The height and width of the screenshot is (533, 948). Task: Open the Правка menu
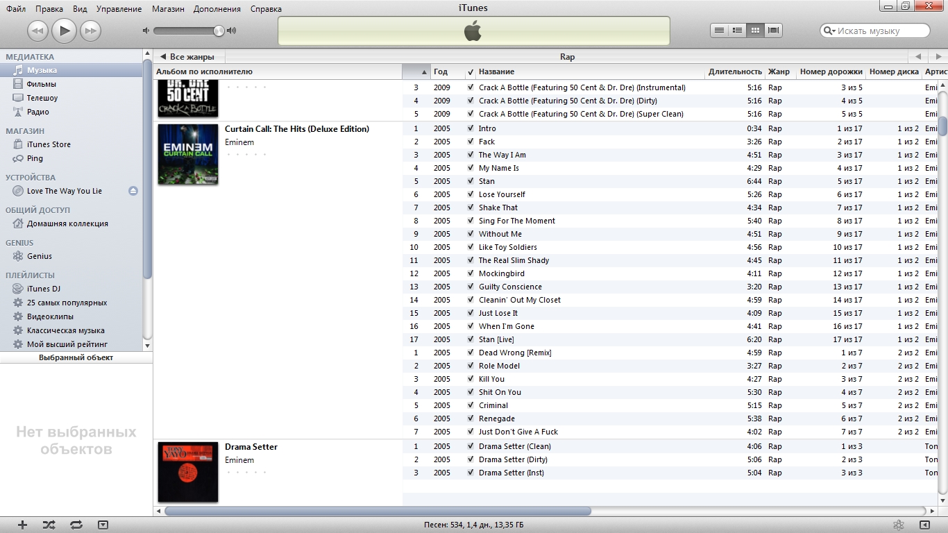[49, 9]
